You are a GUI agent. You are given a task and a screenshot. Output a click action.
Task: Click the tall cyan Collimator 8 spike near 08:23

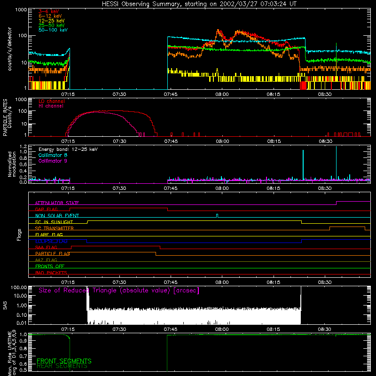(x=303, y=164)
